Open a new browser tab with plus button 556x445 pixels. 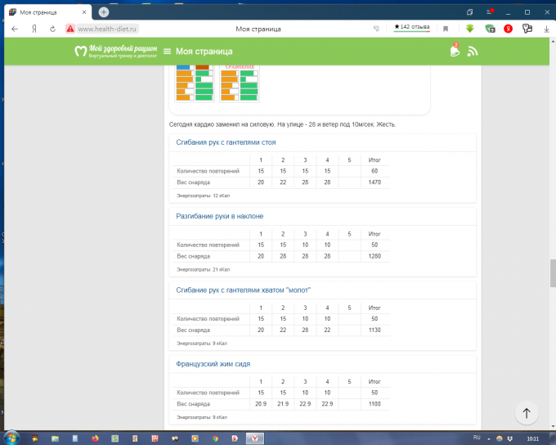[x=104, y=11]
